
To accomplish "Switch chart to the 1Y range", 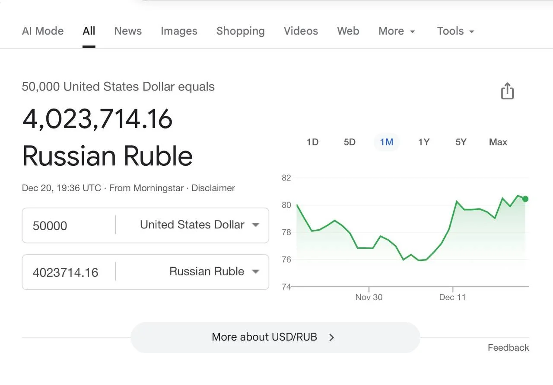I will 424,142.
